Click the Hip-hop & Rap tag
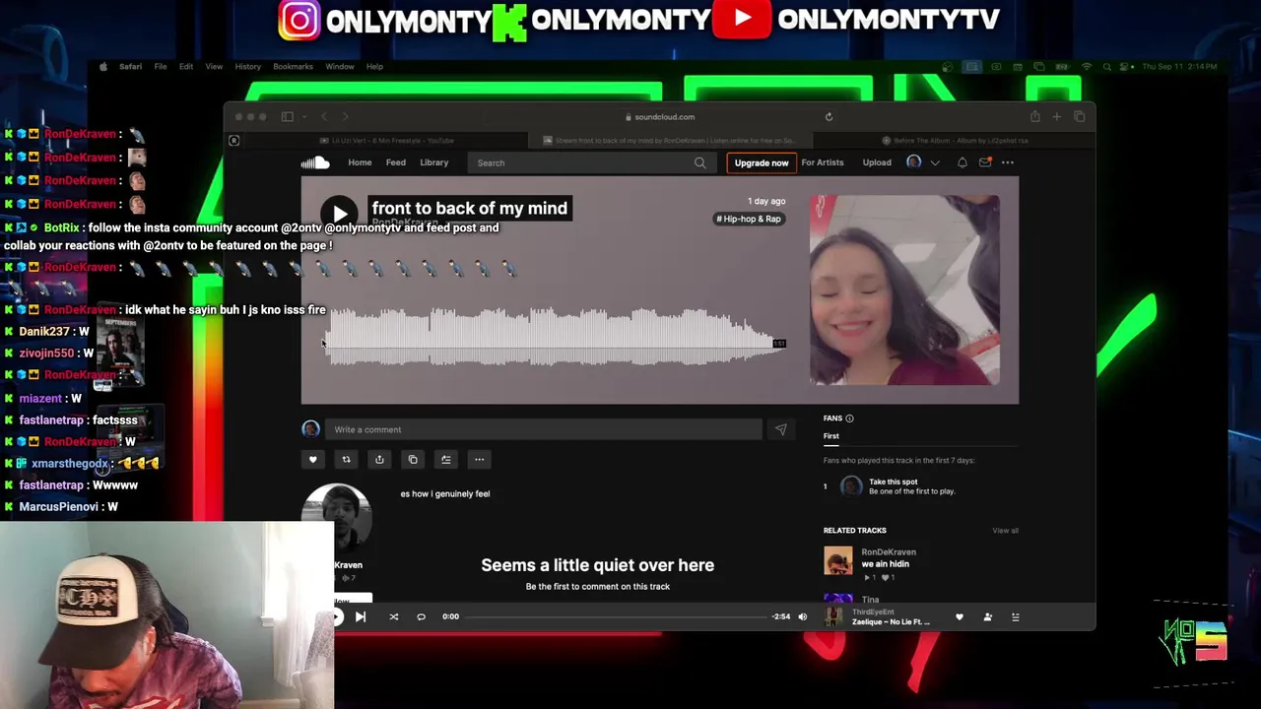The width and height of the screenshot is (1261, 709). [749, 219]
